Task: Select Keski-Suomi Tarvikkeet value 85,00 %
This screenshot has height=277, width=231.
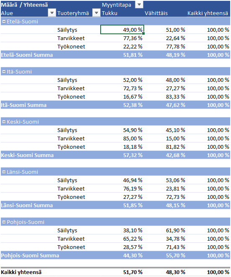Action: (133, 139)
